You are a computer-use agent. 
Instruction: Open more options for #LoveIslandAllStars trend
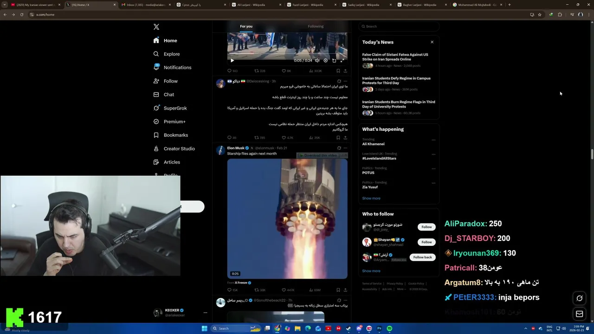pos(433,154)
